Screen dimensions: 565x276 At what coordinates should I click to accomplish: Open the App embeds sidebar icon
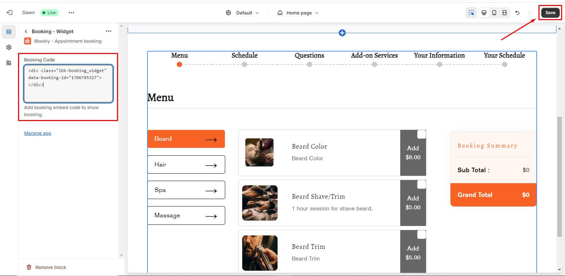point(9,63)
